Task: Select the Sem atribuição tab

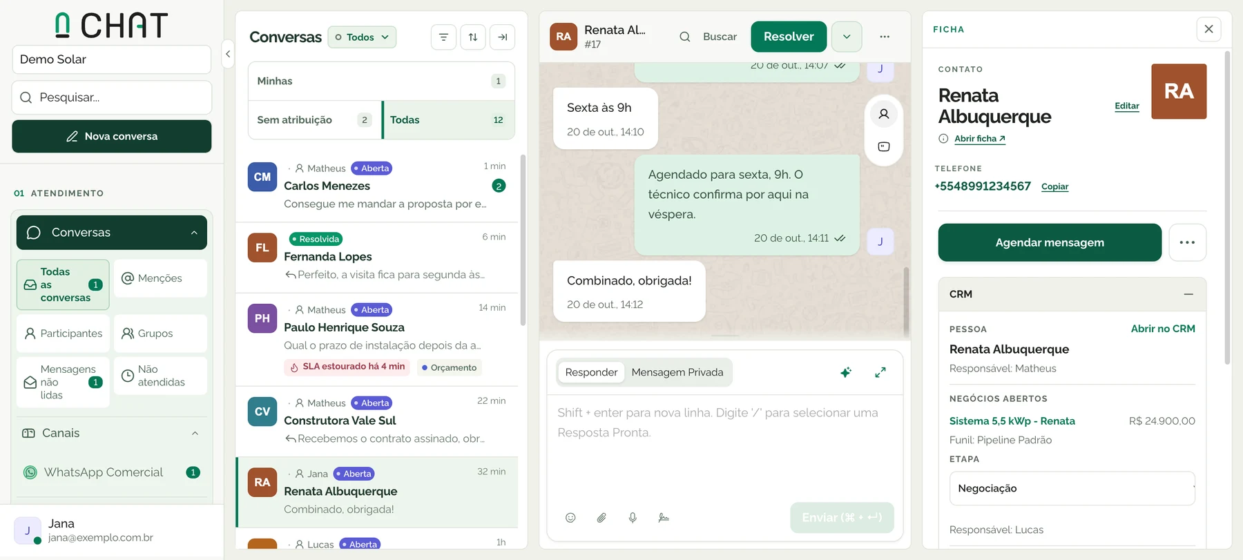Action: point(314,120)
